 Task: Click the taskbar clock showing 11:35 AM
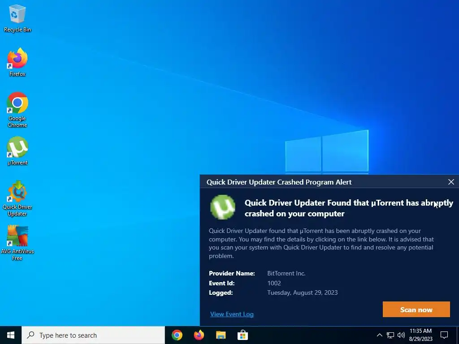(x=420, y=335)
